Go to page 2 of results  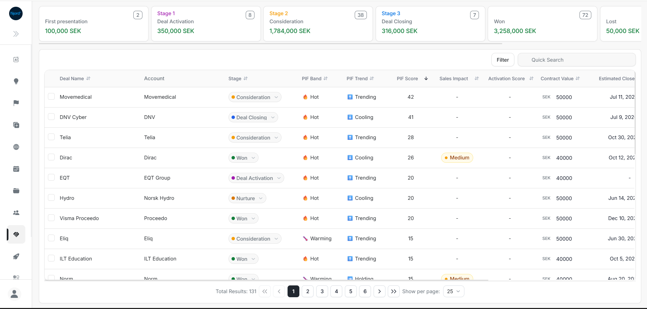pyautogui.click(x=308, y=291)
